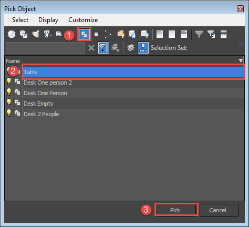This screenshot has height=227, width=249.
Task: Click the layers with gear icon
Action: coord(116,48)
